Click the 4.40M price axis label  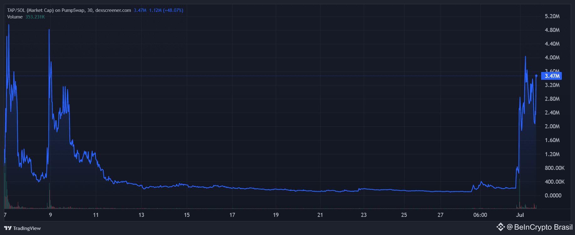click(x=552, y=44)
